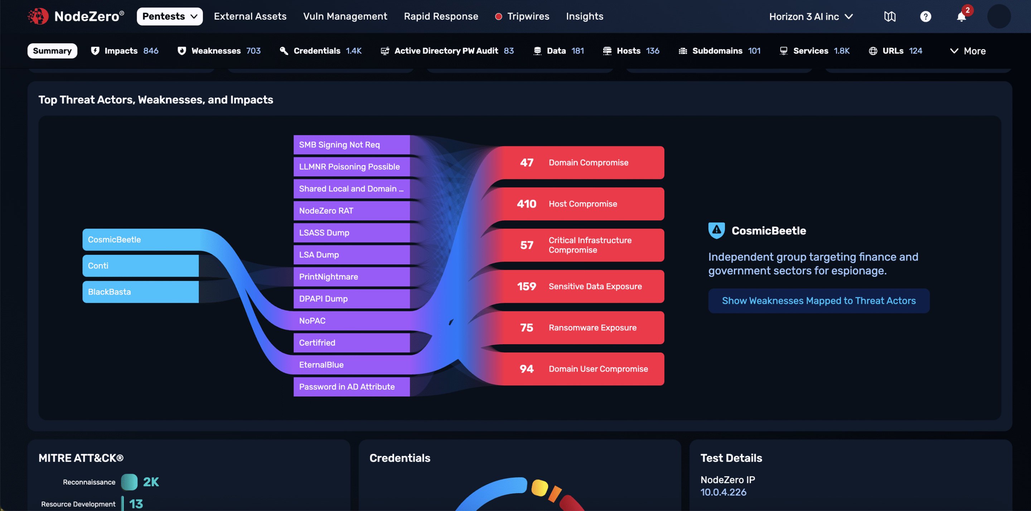The width and height of the screenshot is (1031, 511).
Task: Select BlackBasta threat actor node
Action: point(140,292)
